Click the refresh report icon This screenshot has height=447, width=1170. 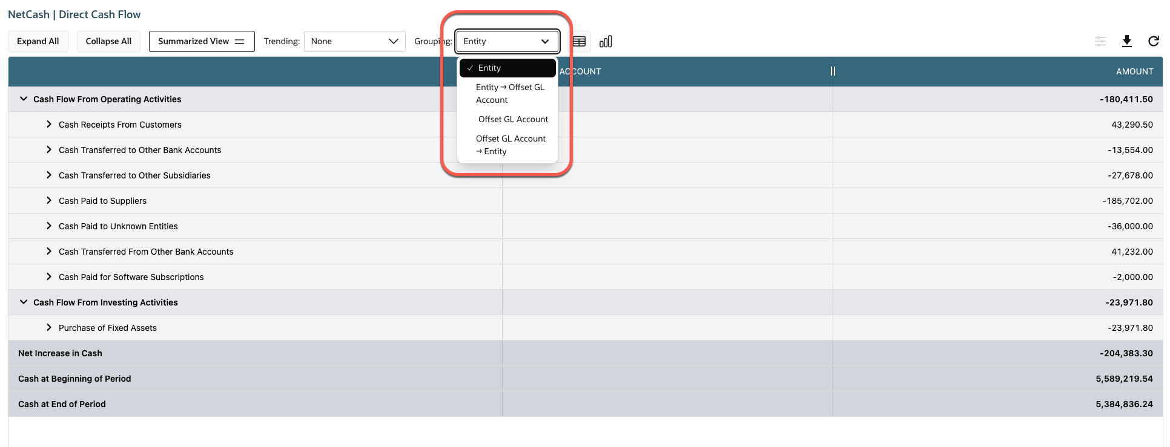pos(1153,41)
